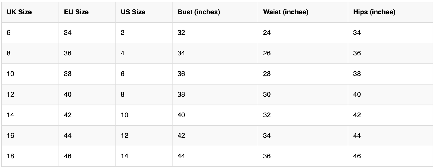Click EU size 44 cell
Viewport: 435px width, 168px height.
pyautogui.click(x=68, y=135)
